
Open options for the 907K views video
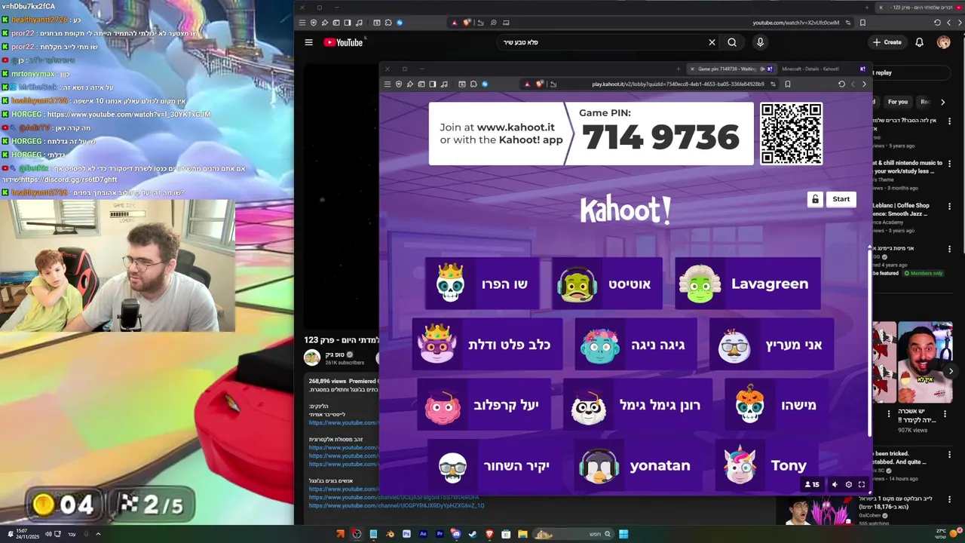(x=945, y=413)
